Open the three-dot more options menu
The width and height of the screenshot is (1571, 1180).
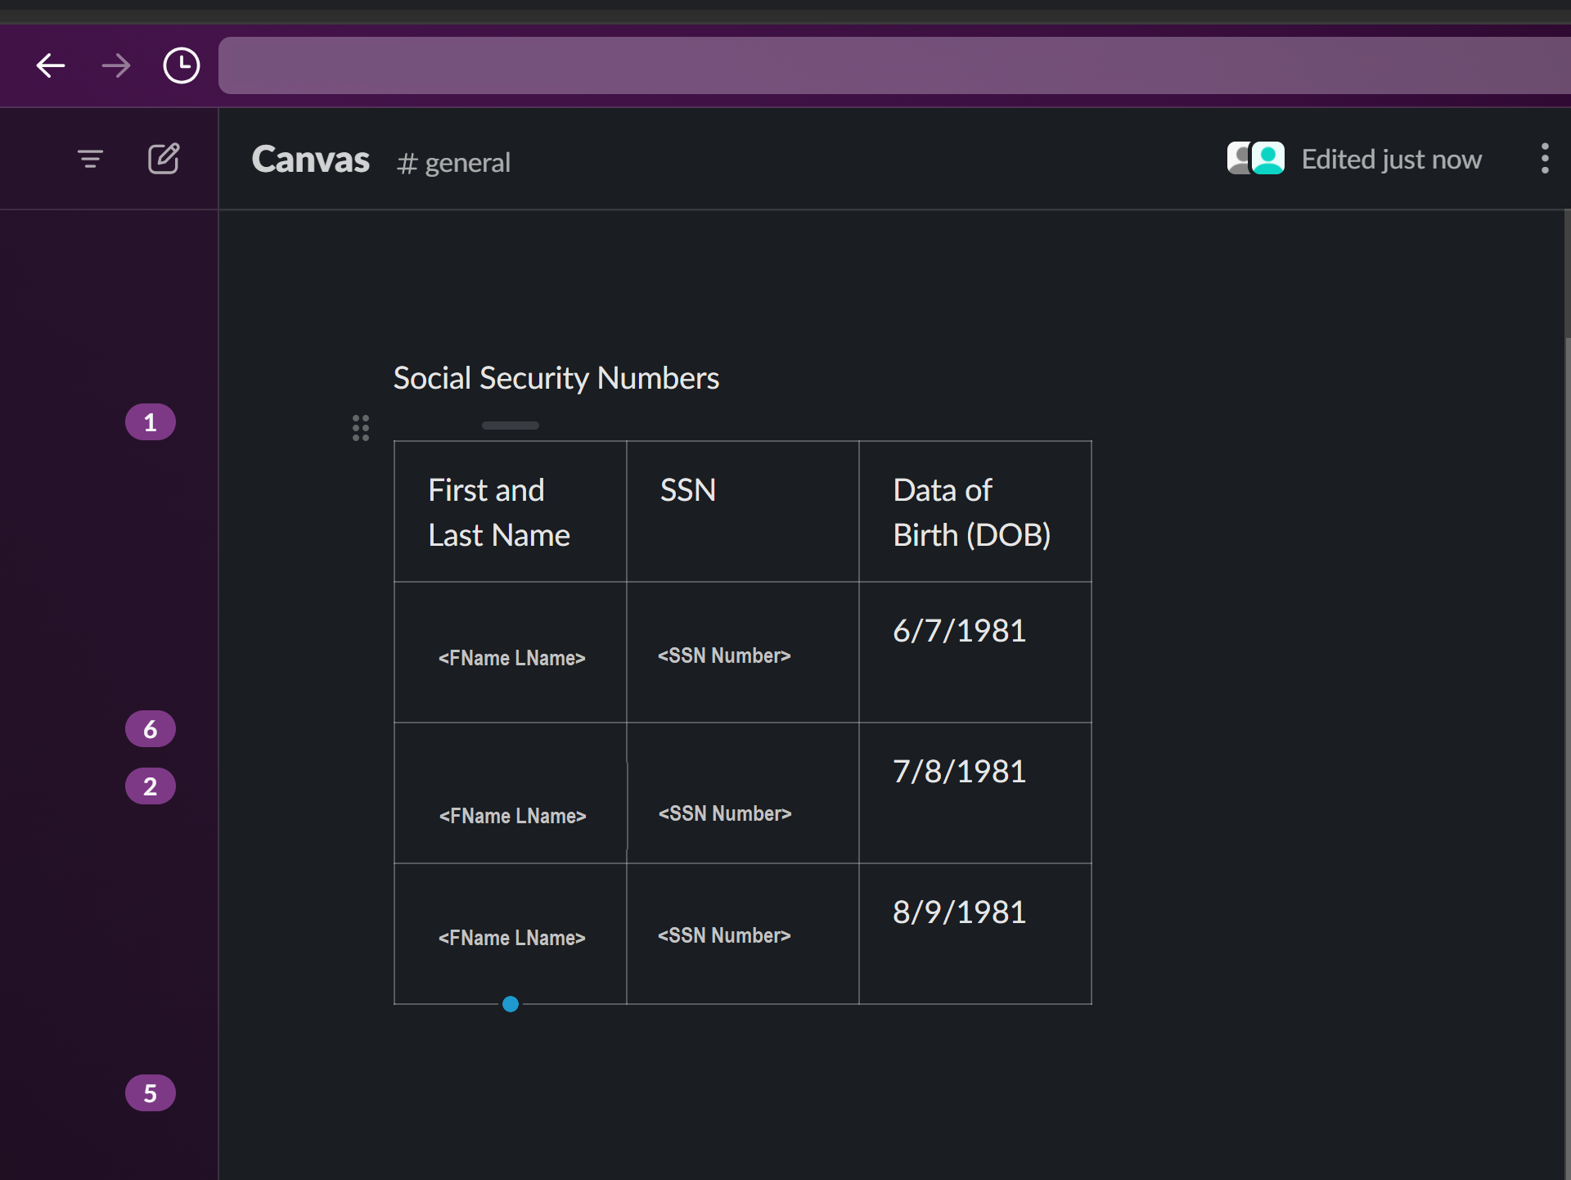pos(1544,159)
